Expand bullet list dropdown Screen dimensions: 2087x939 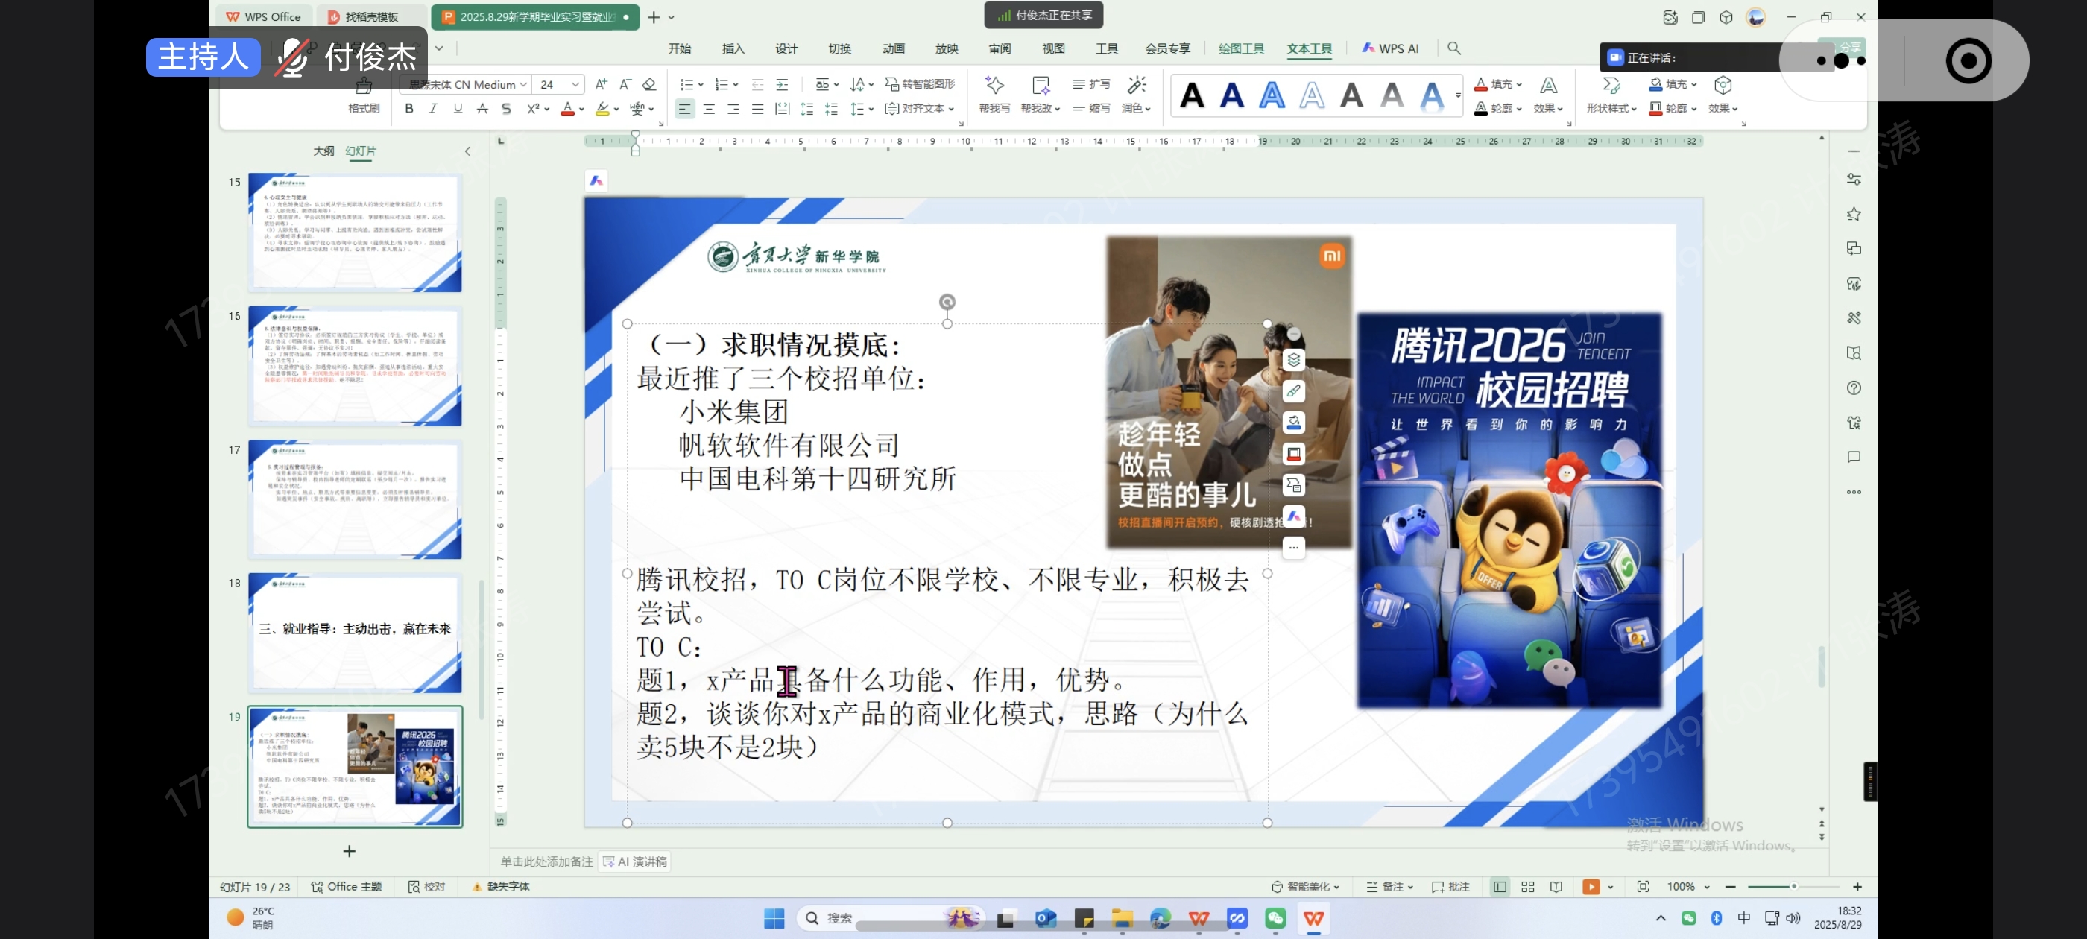pyautogui.click(x=700, y=85)
